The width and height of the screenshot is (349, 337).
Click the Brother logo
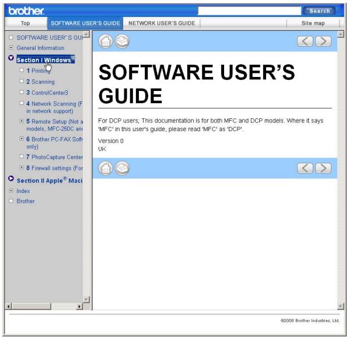[x=26, y=11]
